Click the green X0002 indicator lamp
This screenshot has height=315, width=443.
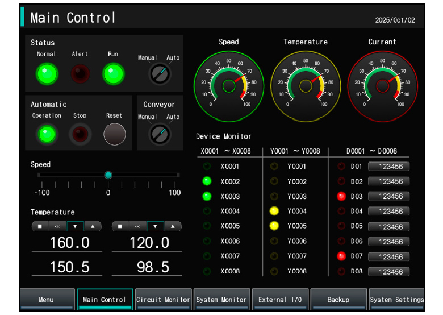207,181
